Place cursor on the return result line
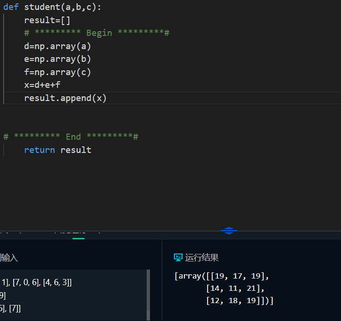Image resolution: width=341 pixels, height=321 pixels. (58, 150)
